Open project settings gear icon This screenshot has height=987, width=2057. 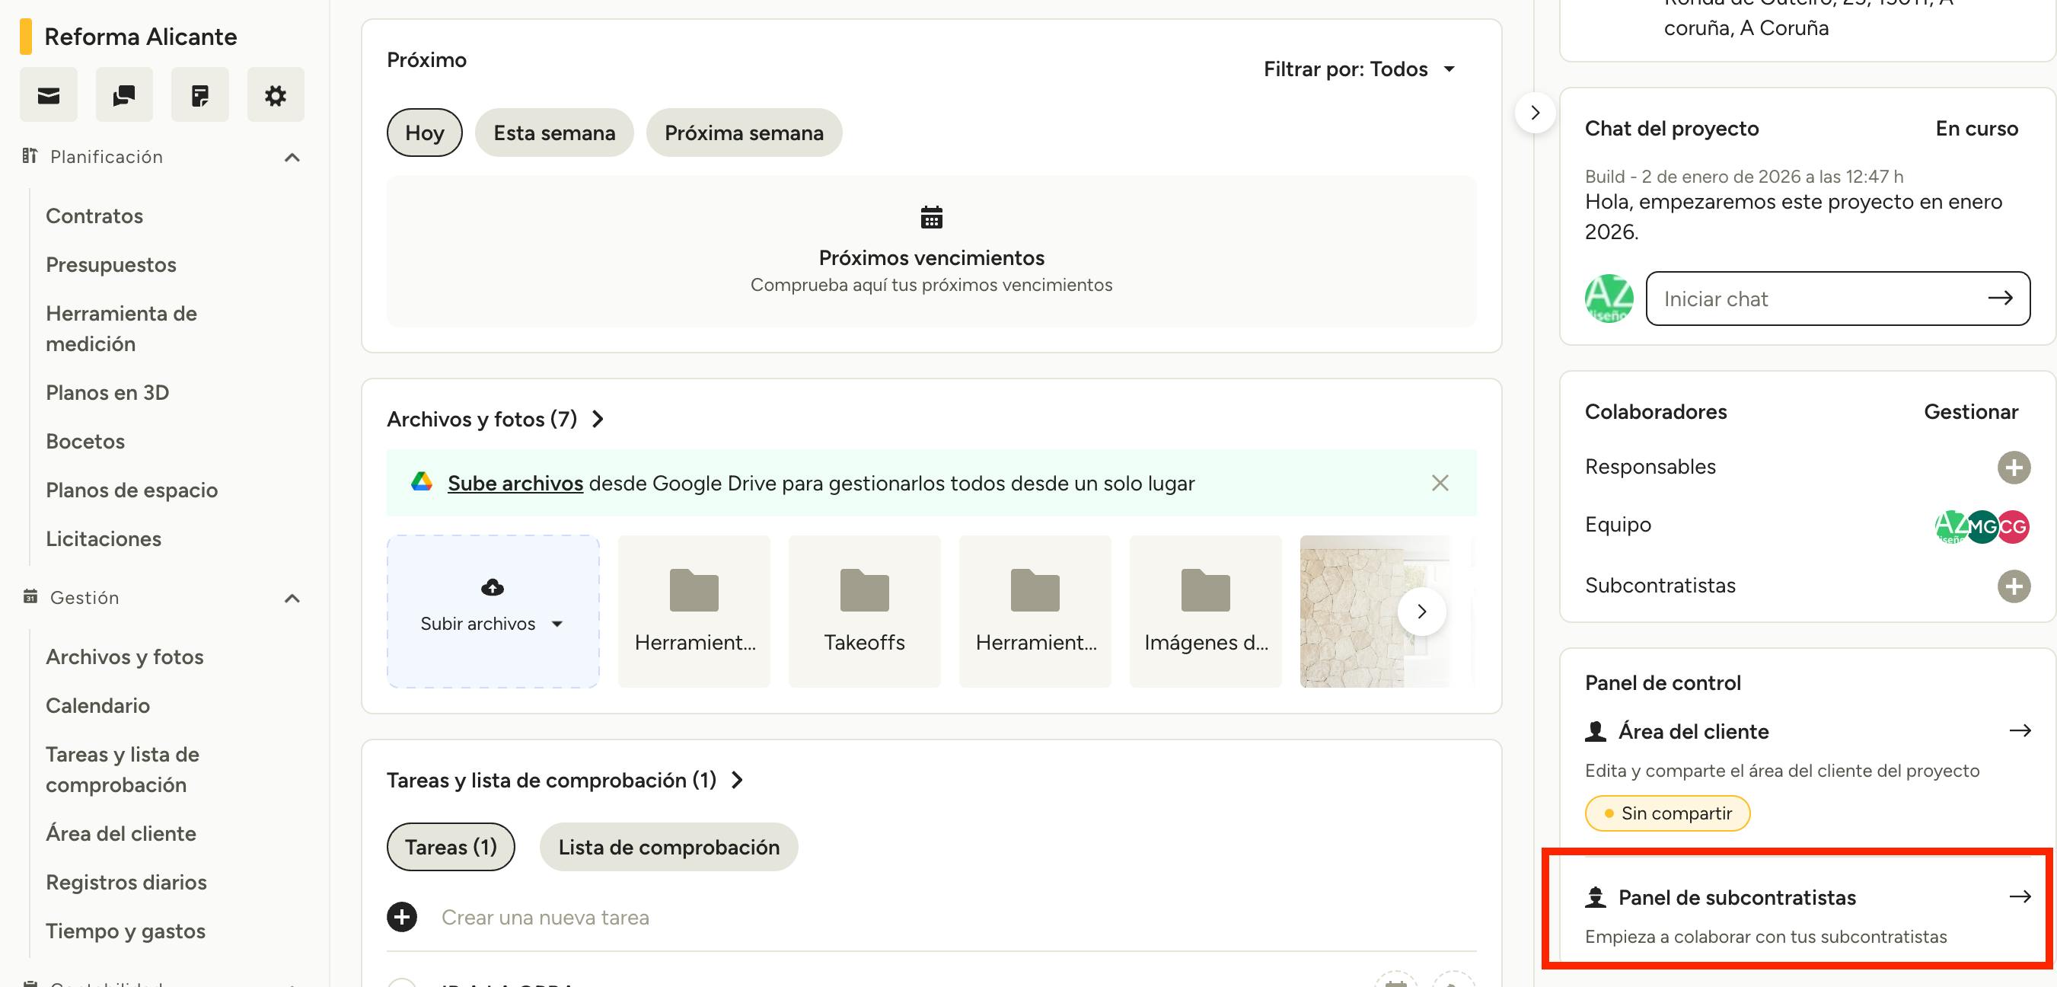point(276,96)
